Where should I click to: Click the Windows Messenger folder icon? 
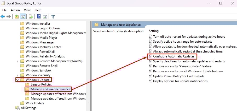point(22,42)
